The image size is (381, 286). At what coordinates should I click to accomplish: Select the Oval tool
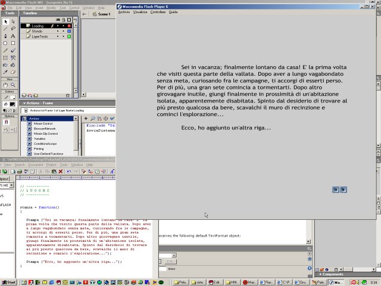pos(5,43)
